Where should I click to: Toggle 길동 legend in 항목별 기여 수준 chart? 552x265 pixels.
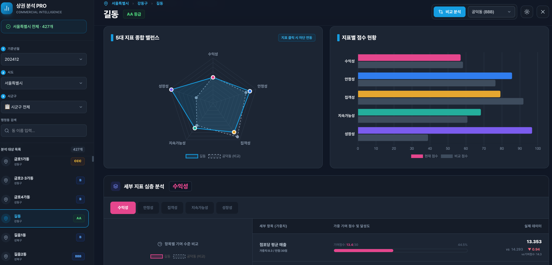(x=160, y=256)
